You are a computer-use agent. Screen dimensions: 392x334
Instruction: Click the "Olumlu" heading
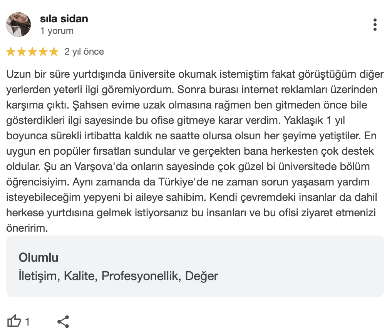click(39, 257)
